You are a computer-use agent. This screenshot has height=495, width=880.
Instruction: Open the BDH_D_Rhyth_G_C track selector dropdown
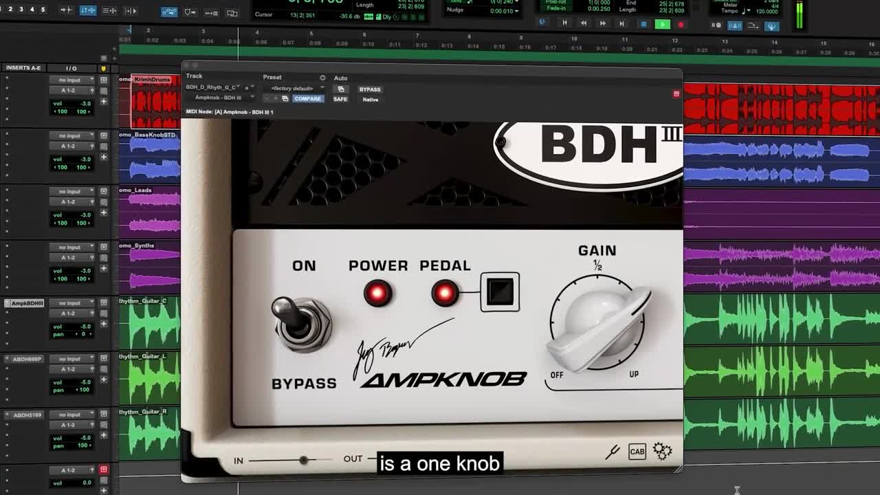point(213,87)
